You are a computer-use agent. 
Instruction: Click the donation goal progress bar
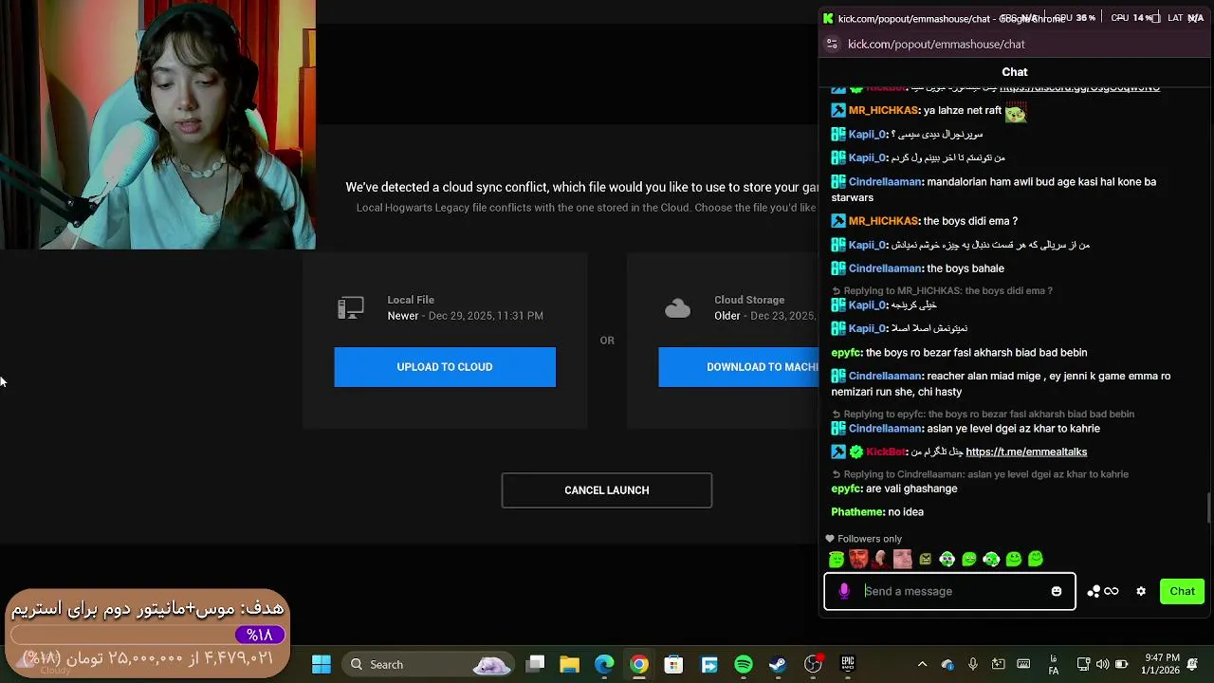149,635
